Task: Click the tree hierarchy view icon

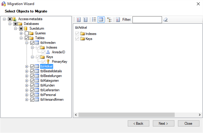Action: click(x=109, y=20)
